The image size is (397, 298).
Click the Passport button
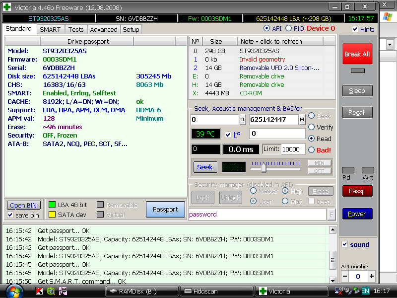(165, 209)
